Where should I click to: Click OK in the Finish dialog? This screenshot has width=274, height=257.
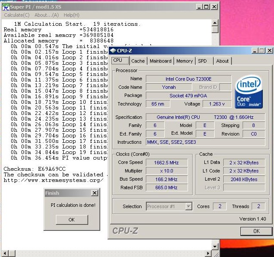pos(72,220)
